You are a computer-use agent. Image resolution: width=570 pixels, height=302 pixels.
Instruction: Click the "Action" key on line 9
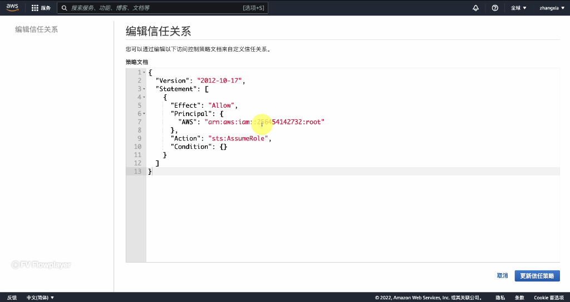[185, 138]
